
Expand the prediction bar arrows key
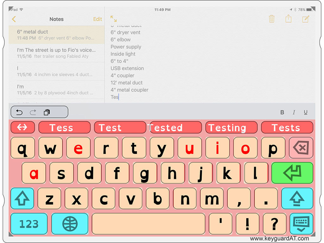pos(22,127)
